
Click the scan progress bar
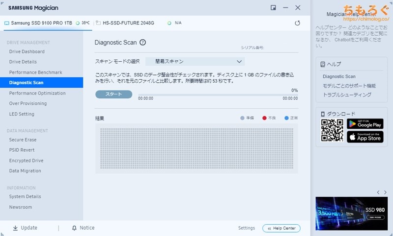(x=218, y=95)
